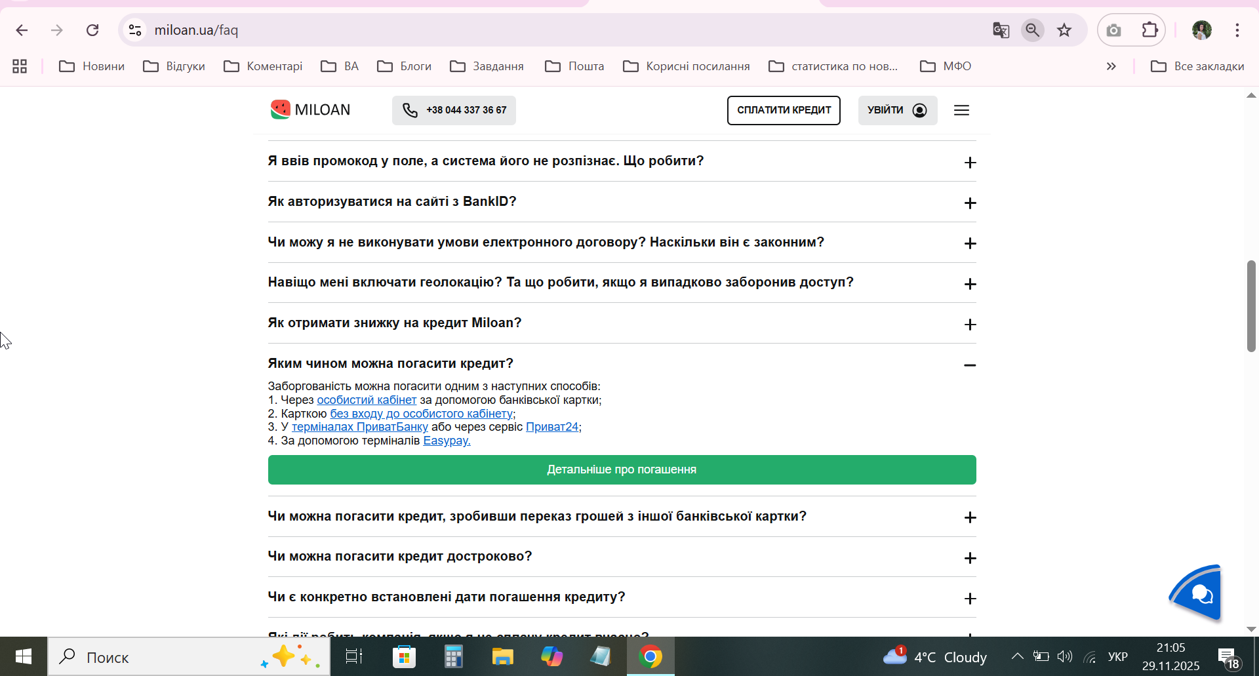Open the Новини bookmark folder

[x=92, y=66]
